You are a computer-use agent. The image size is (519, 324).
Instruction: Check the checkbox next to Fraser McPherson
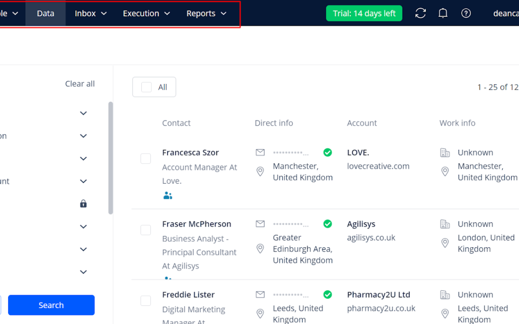(146, 230)
